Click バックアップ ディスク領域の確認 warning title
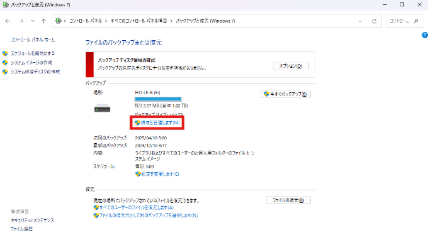 (127, 60)
